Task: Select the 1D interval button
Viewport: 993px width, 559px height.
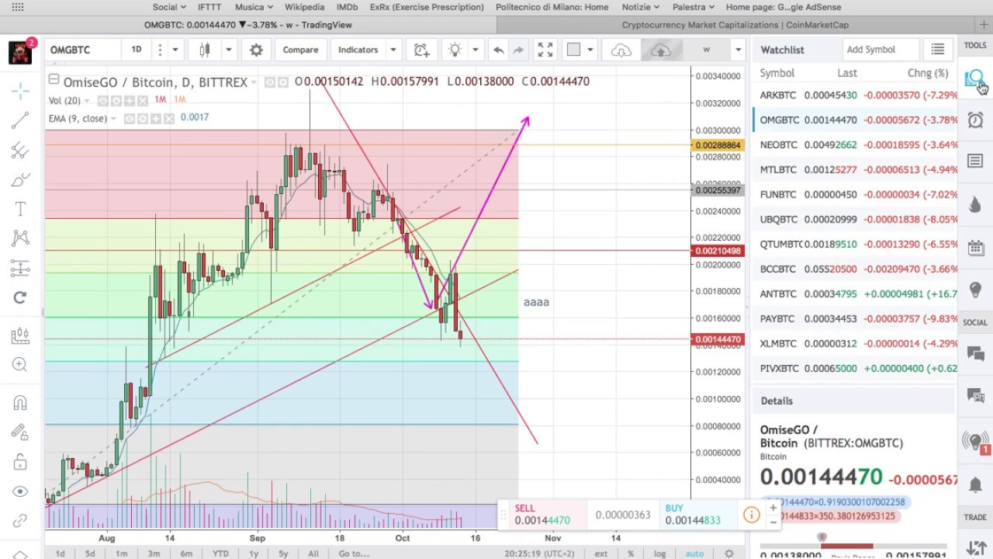Action: [x=137, y=50]
